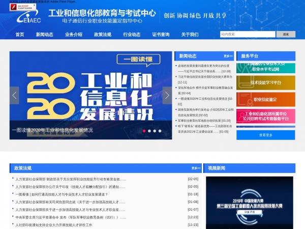
Task: Open policy 技能人才薪酬分配指引 notice
Action: click(71, 187)
